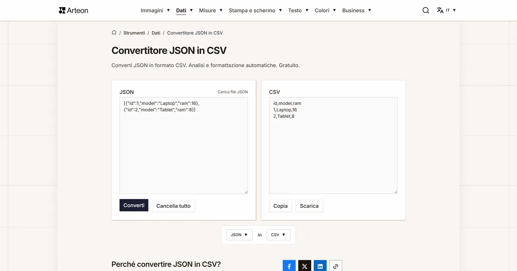
Task: Open the JSON source format dropdown
Action: coord(240,235)
